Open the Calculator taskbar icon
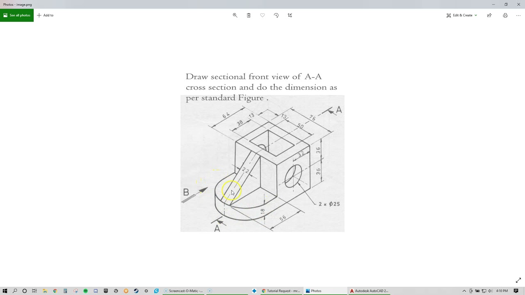This screenshot has height=295, width=525. 65,291
